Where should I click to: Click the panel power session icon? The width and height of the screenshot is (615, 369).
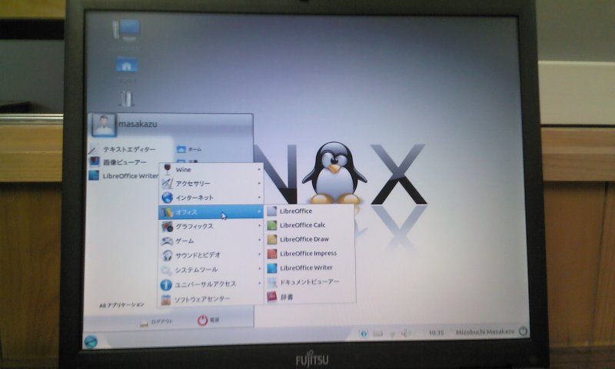tap(523, 331)
